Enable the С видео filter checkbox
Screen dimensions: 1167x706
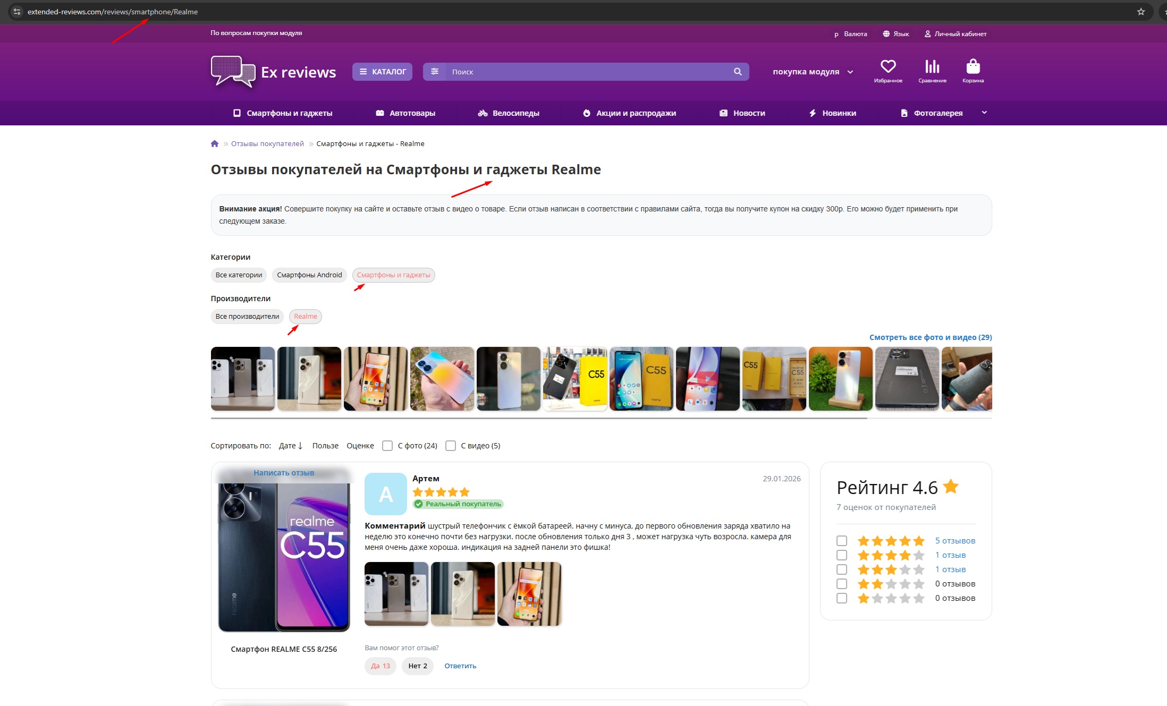(x=451, y=446)
